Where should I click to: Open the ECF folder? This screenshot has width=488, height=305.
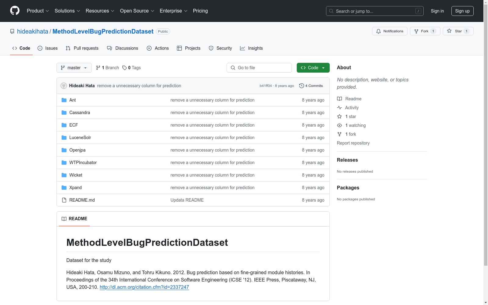74,125
